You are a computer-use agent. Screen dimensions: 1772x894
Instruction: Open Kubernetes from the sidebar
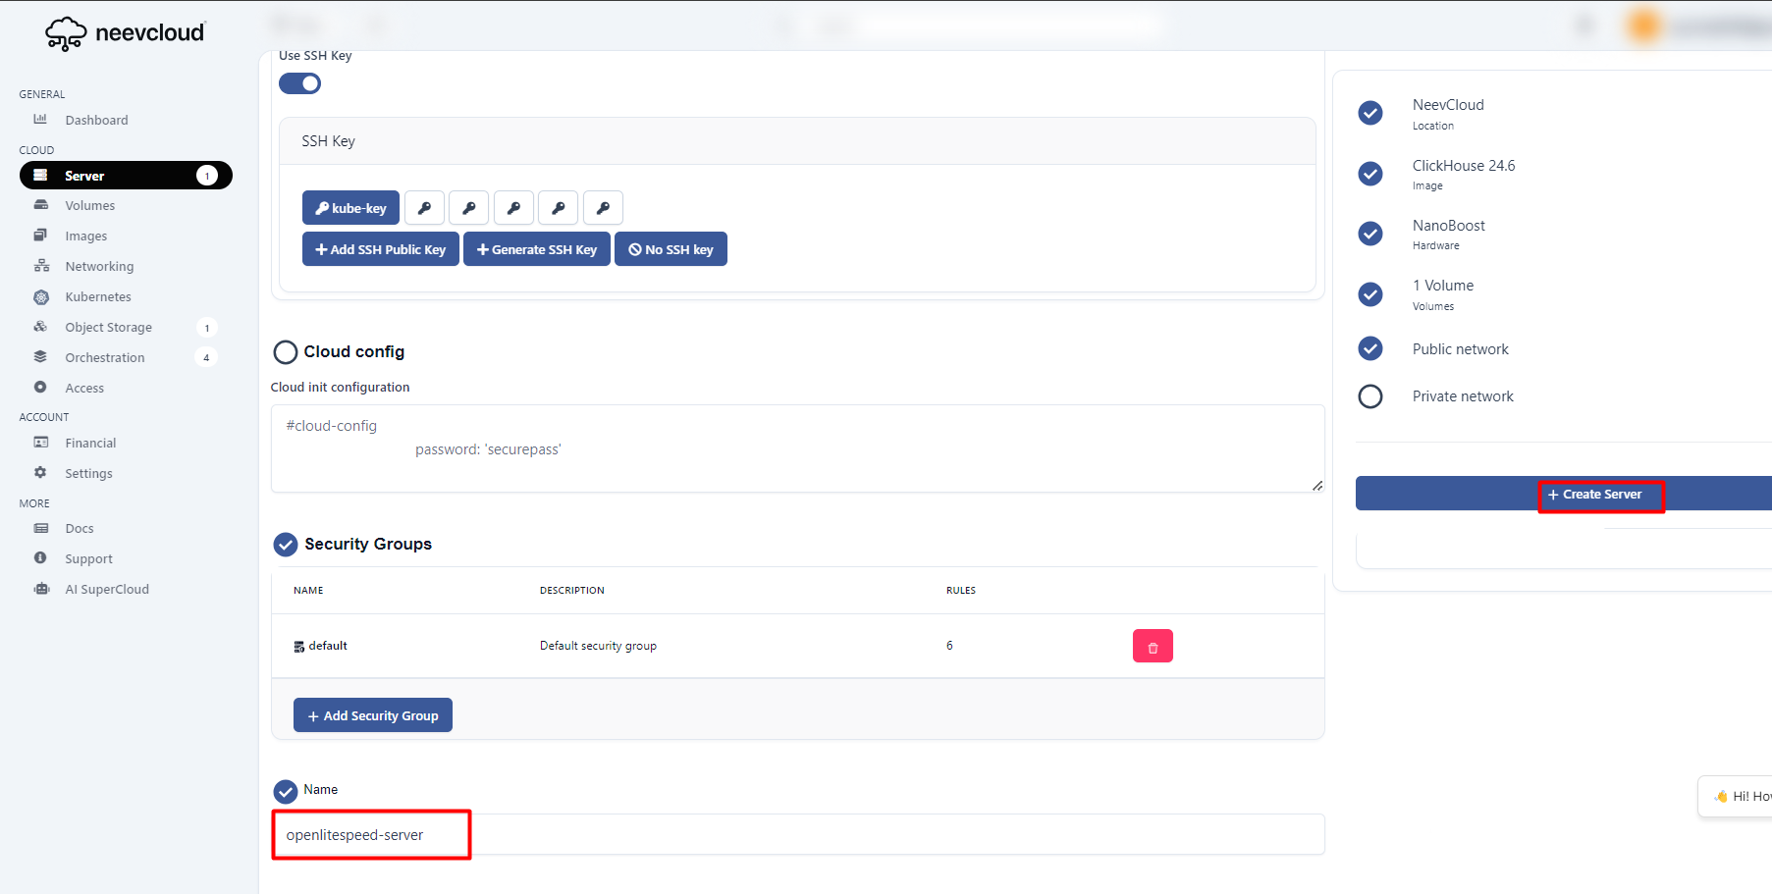[97, 297]
